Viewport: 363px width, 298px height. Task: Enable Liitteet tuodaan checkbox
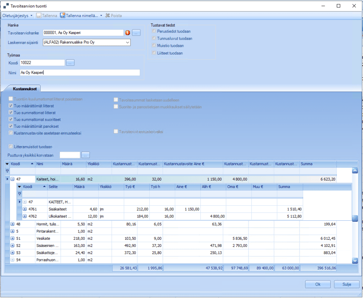pyautogui.click(x=154, y=53)
